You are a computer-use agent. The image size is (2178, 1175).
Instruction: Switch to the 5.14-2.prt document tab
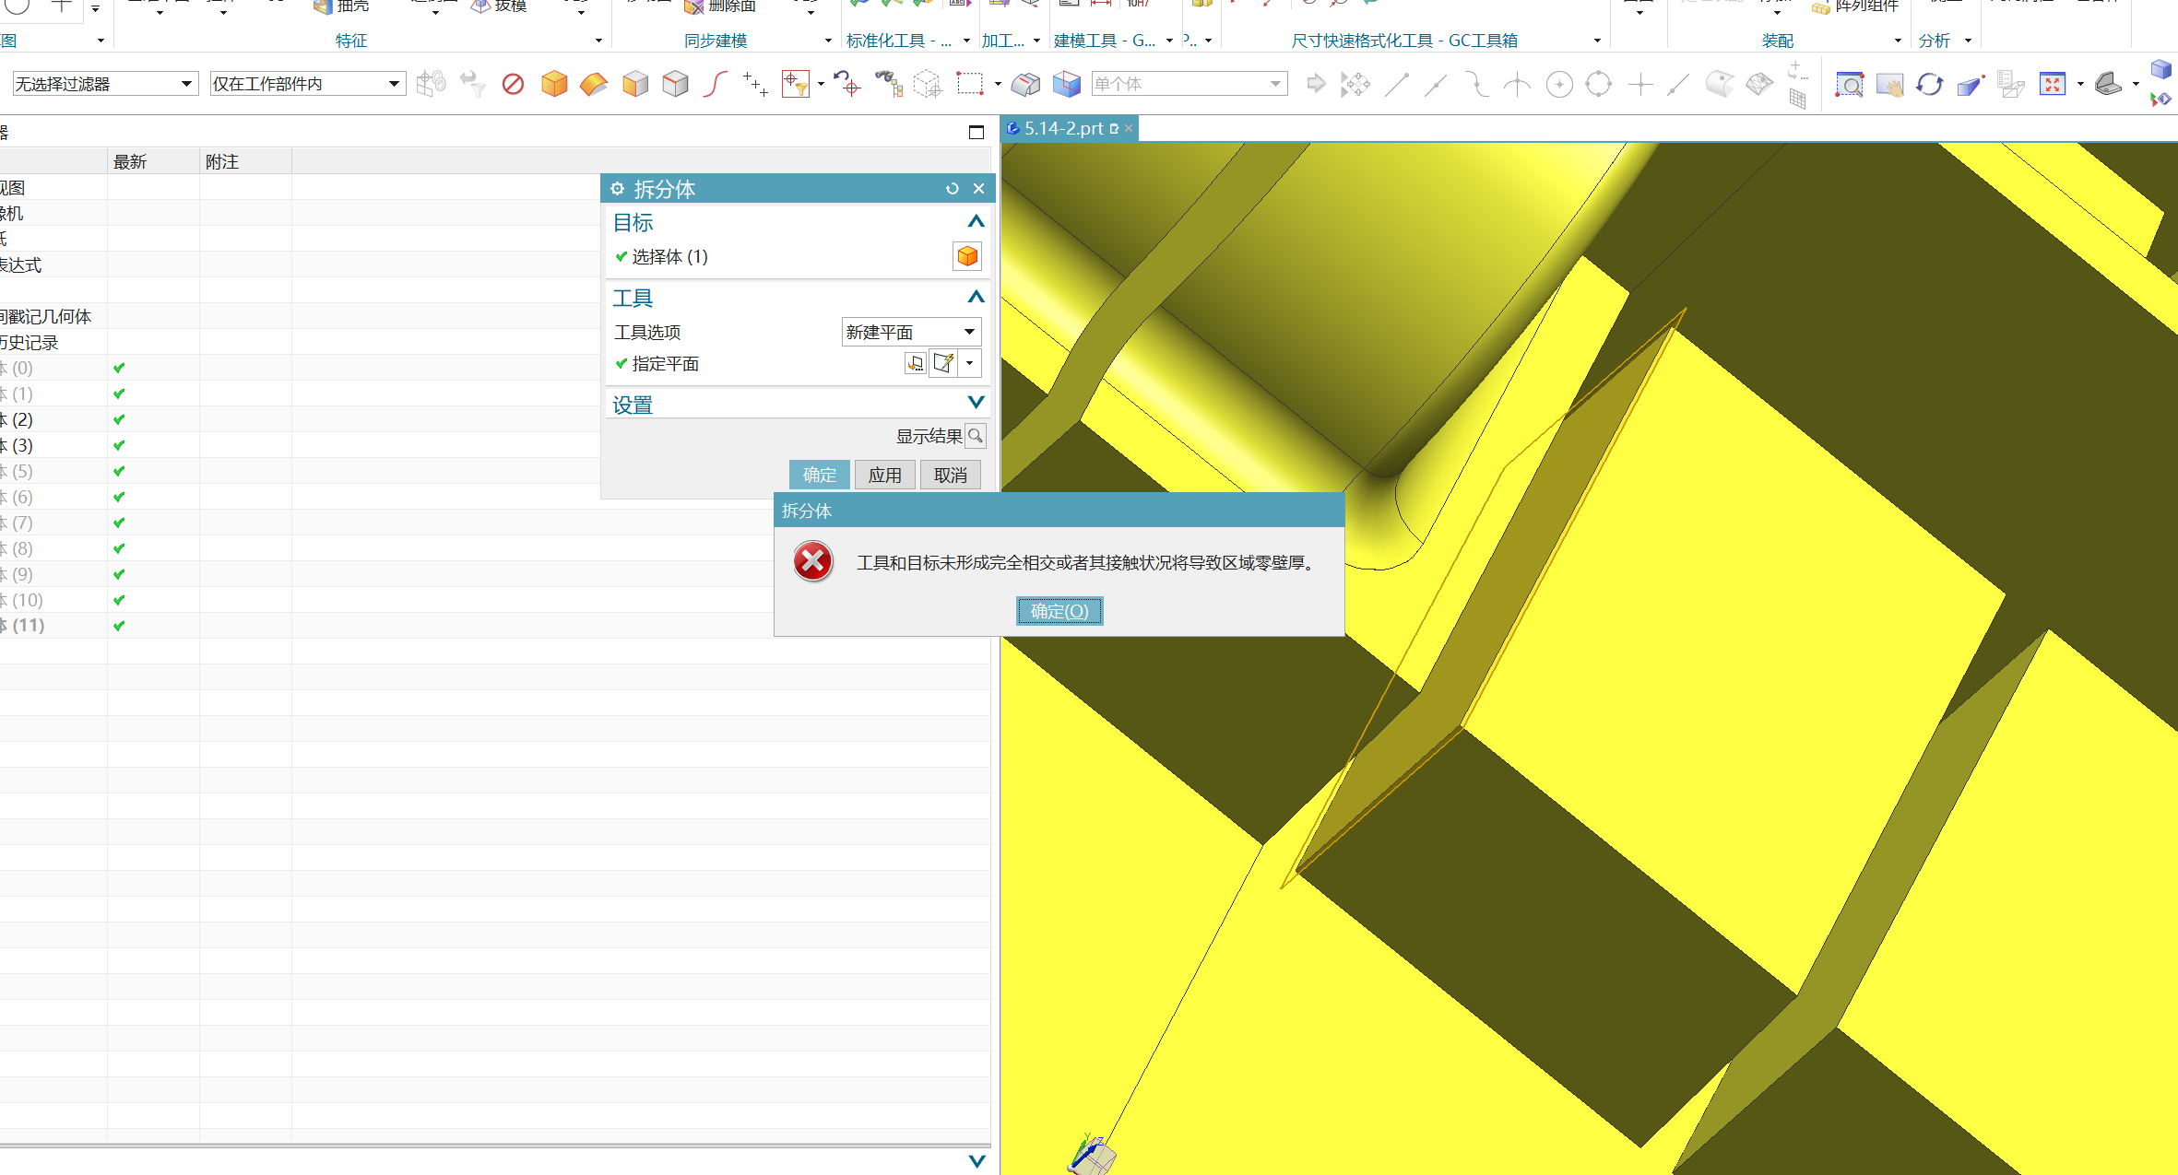tap(1070, 129)
